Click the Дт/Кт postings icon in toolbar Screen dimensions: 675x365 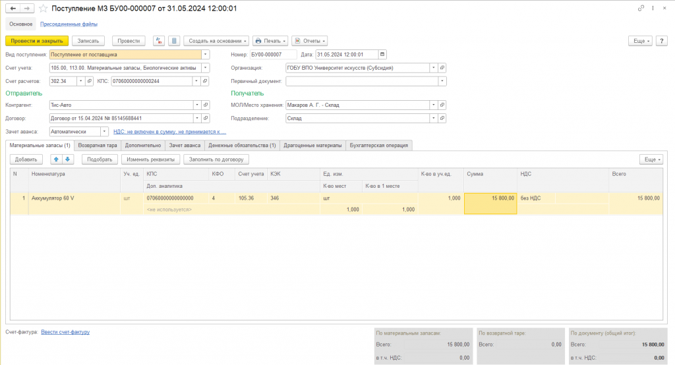coord(159,41)
